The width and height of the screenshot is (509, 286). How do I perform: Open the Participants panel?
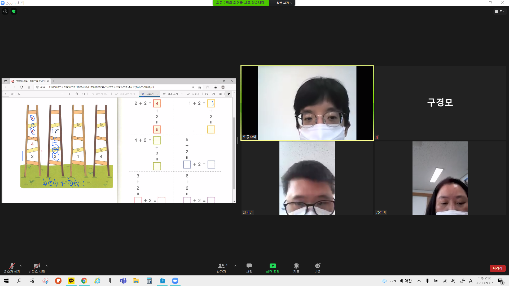click(221, 268)
